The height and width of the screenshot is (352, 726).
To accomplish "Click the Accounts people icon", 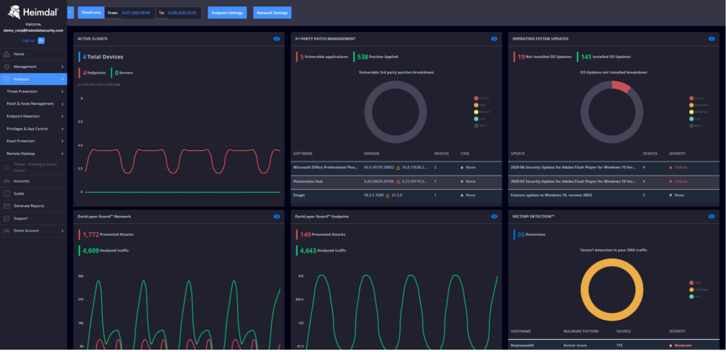I will (6, 181).
